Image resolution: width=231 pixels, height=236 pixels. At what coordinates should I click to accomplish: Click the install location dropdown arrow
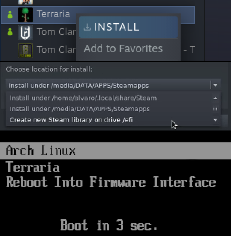(215, 85)
